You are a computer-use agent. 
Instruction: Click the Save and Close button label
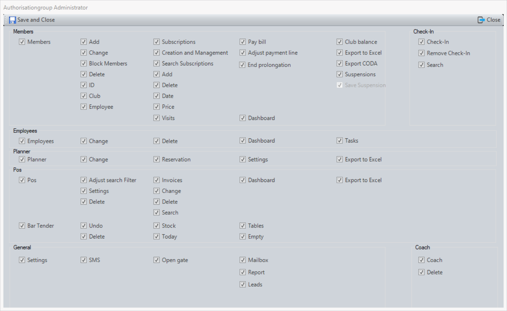click(36, 20)
